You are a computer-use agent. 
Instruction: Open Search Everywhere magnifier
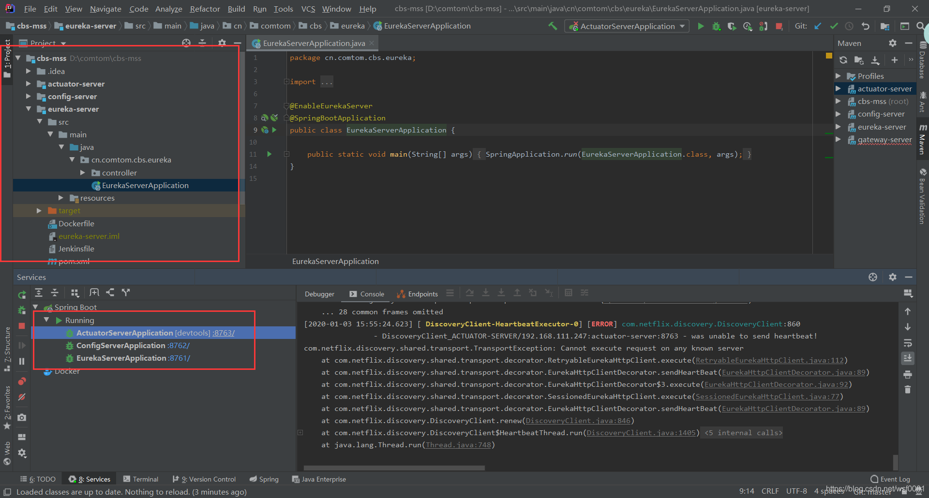pos(920,26)
